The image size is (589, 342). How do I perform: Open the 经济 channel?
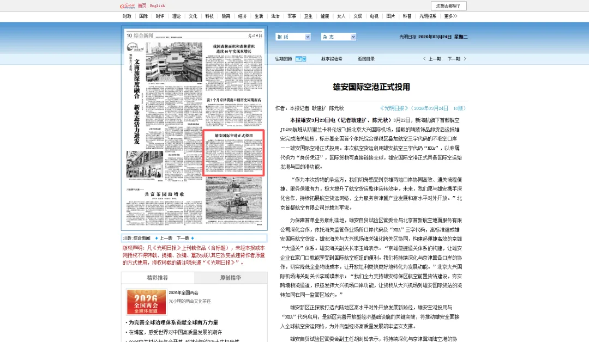(x=242, y=16)
